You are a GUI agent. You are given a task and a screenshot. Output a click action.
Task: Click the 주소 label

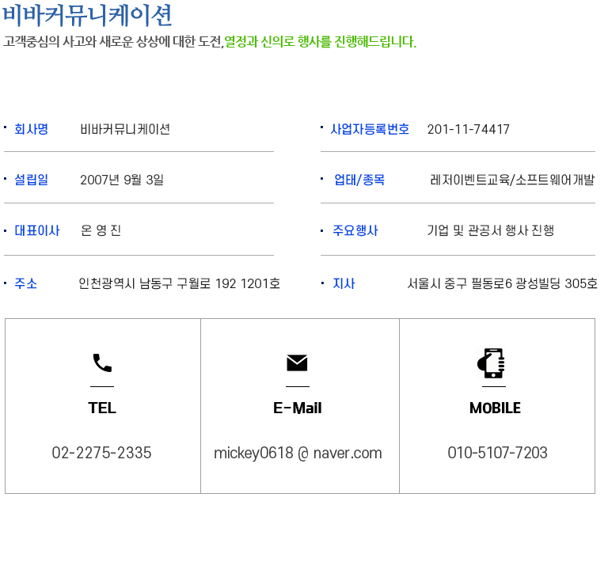click(x=25, y=283)
